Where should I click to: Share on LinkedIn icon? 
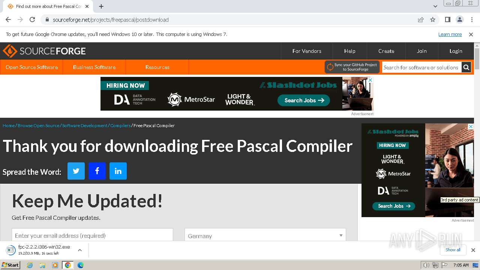[118, 171]
